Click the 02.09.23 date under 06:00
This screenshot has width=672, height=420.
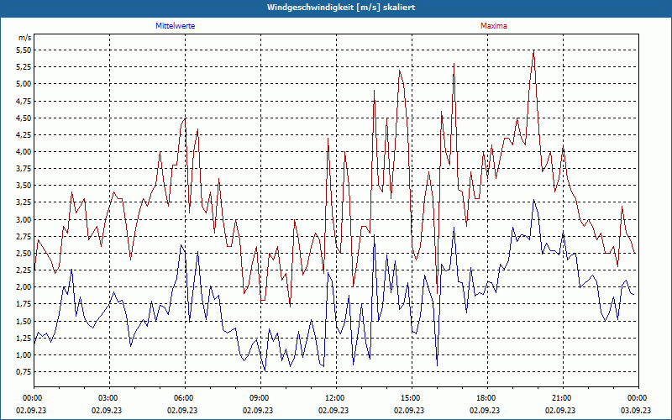[182, 410]
